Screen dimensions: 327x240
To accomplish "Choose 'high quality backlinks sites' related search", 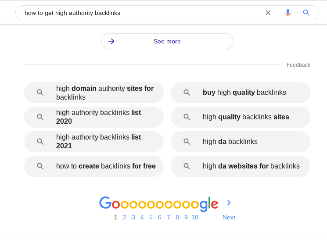I will (241, 117).
